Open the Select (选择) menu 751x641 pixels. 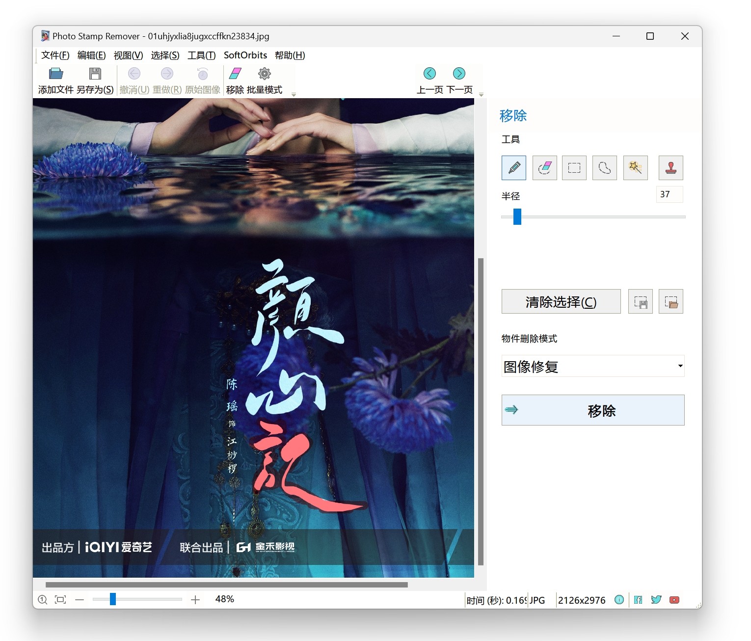[165, 55]
